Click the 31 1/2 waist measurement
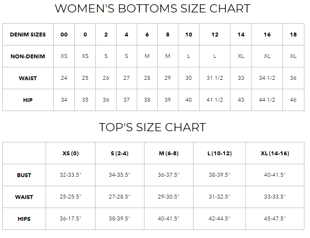The height and width of the screenshot is (238, 310). [x=215, y=78]
